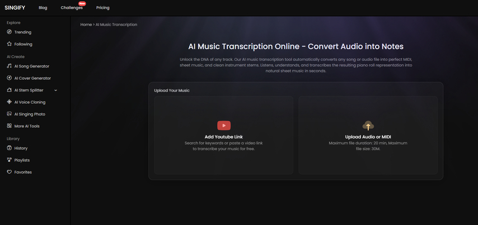This screenshot has height=225, width=478.
Task: Click the Explore section label
Action: coord(13,23)
